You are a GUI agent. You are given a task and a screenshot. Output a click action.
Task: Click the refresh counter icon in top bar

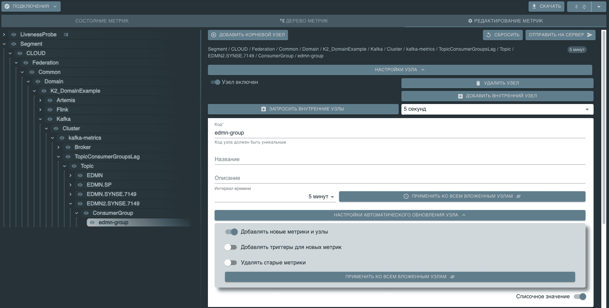pyautogui.click(x=584, y=7)
